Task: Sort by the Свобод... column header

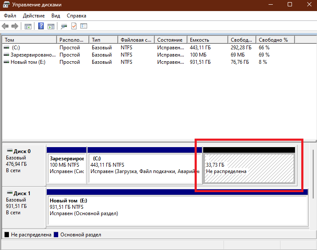Action: [242, 40]
